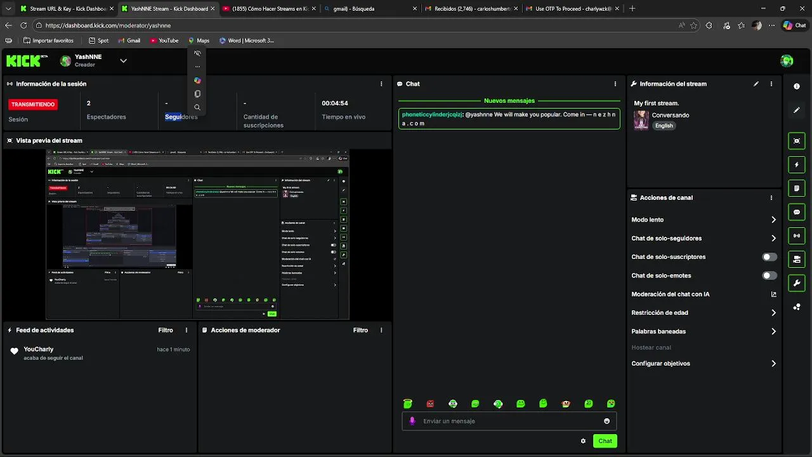This screenshot has width=812, height=457.
Task: Enable the Chat de solo-emotes toggle
Action: coord(769,275)
